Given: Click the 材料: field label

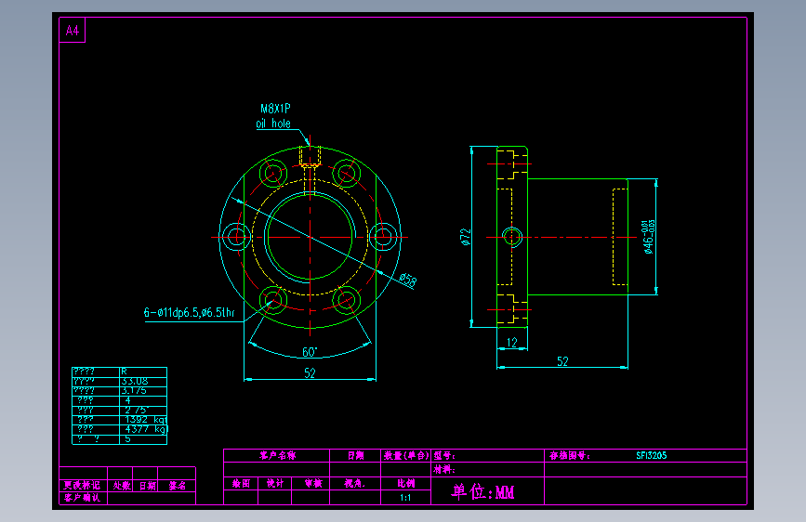Looking at the screenshot, I should tap(444, 469).
